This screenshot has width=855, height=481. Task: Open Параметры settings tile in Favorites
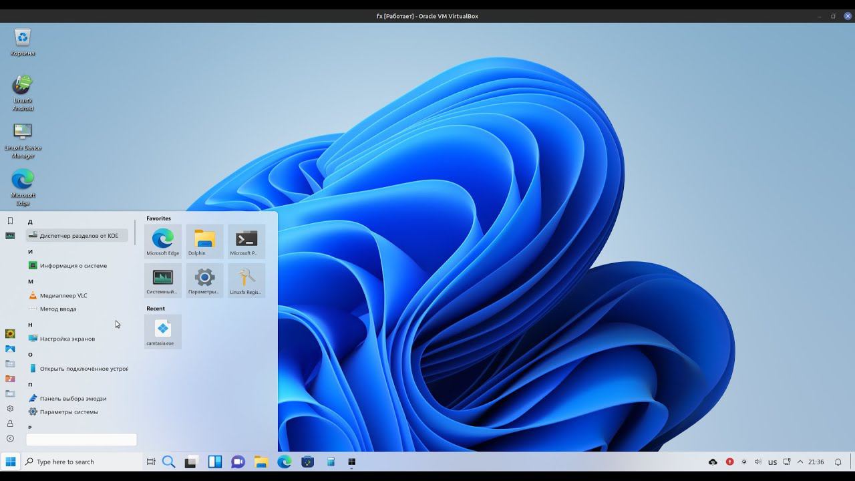click(204, 281)
